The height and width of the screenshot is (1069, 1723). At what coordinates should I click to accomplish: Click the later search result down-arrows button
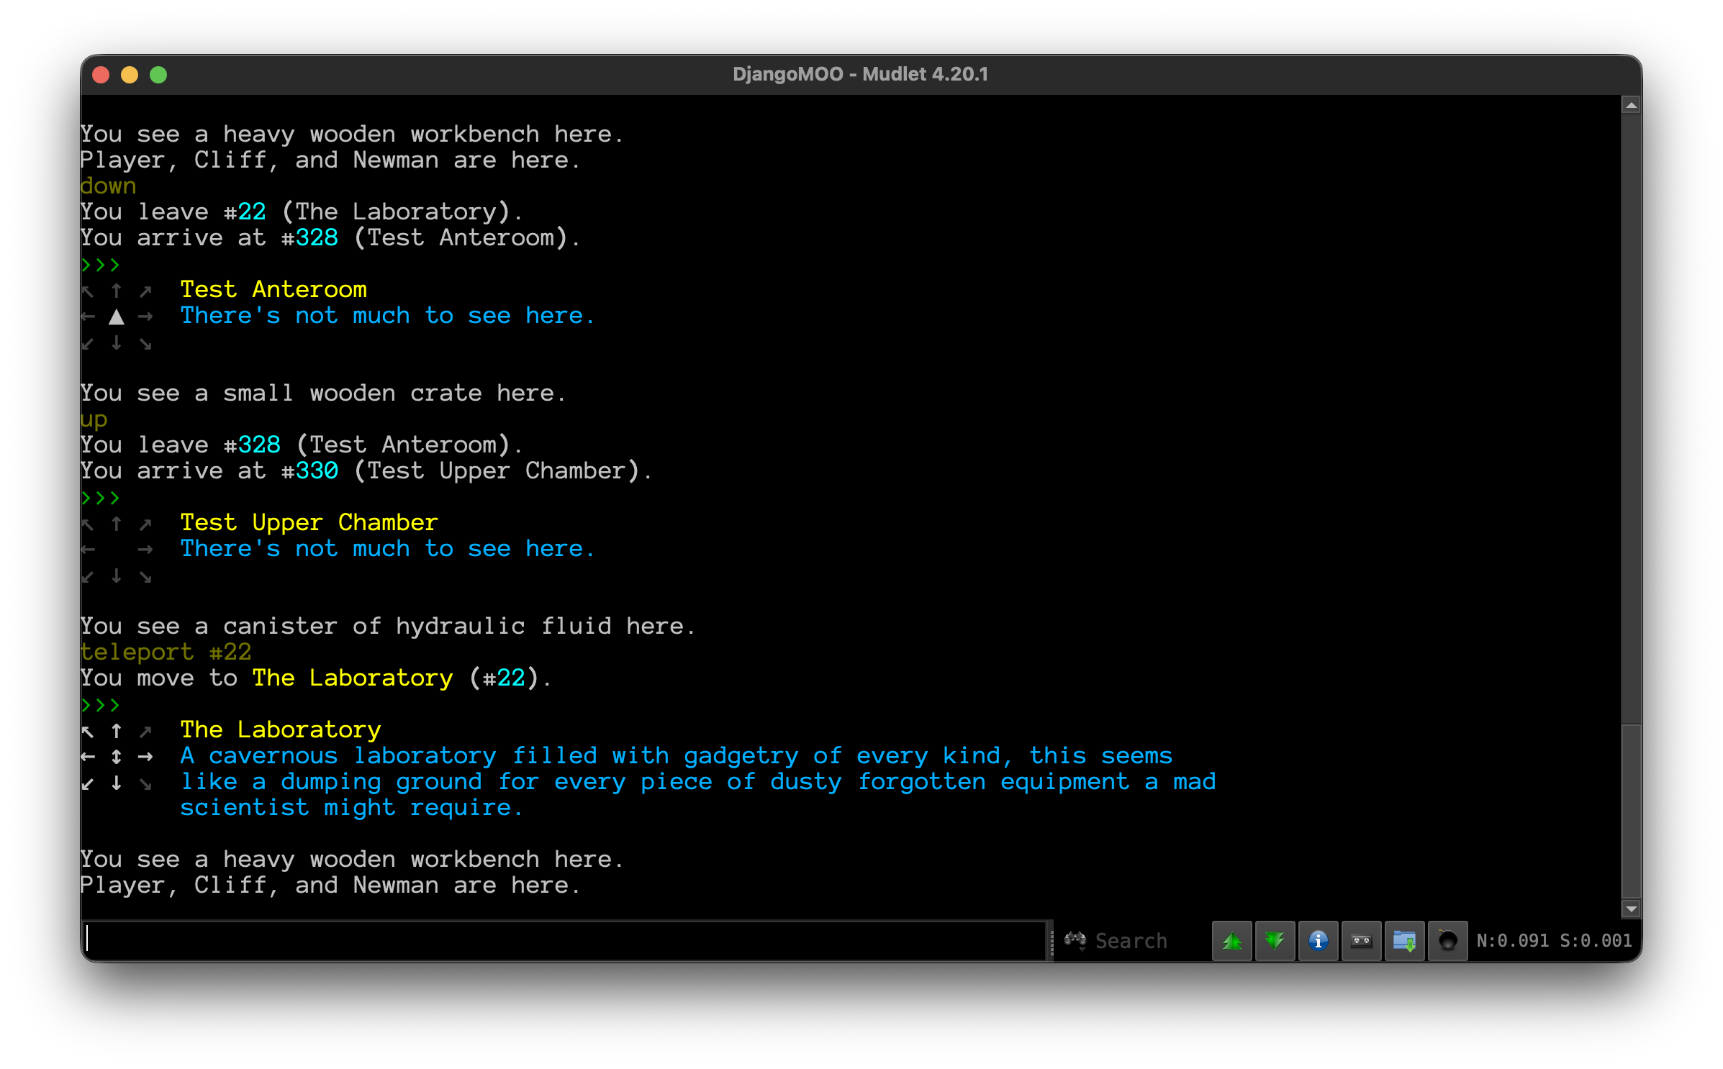pos(1275,940)
